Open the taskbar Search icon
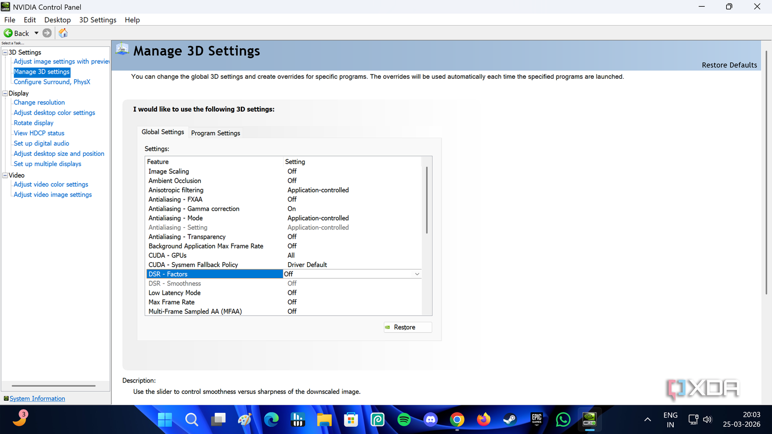772x434 pixels. pos(191,420)
